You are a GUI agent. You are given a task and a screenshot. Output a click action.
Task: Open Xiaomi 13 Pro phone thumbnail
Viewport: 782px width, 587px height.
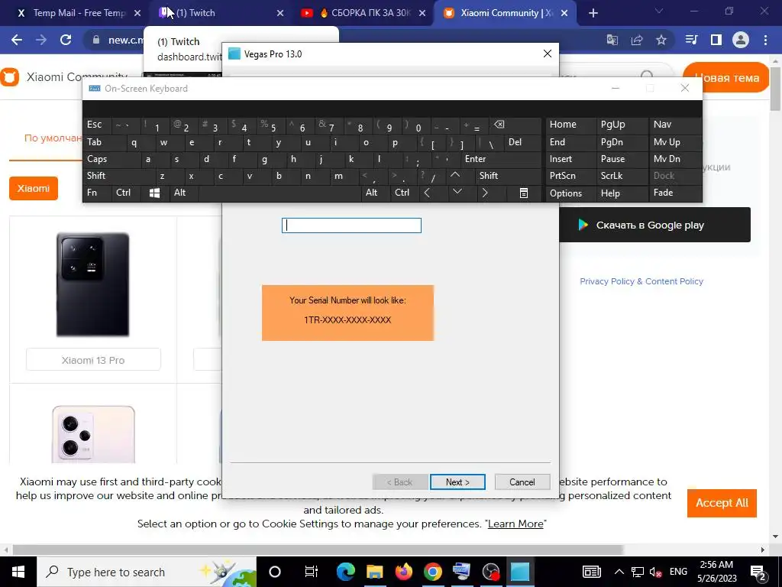click(x=92, y=284)
